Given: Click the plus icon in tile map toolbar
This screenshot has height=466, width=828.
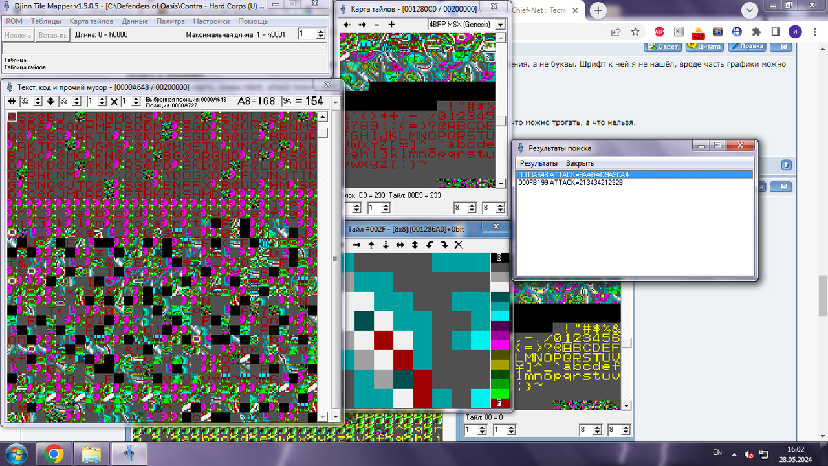Looking at the screenshot, I should click(x=391, y=25).
